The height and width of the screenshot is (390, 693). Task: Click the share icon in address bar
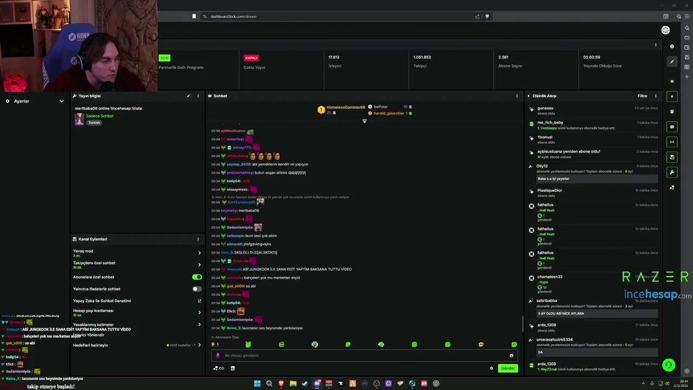pos(477,16)
